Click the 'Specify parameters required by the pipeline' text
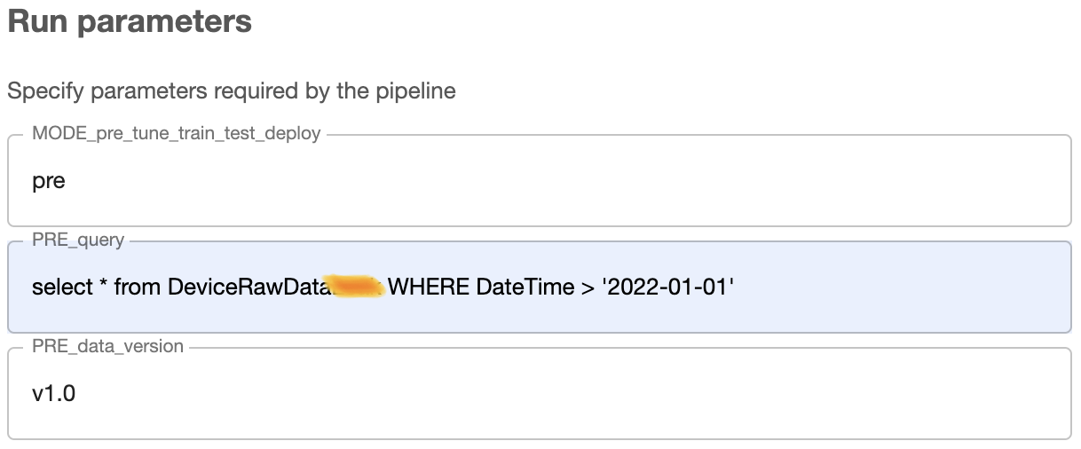The height and width of the screenshot is (449, 1081). (232, 91)
